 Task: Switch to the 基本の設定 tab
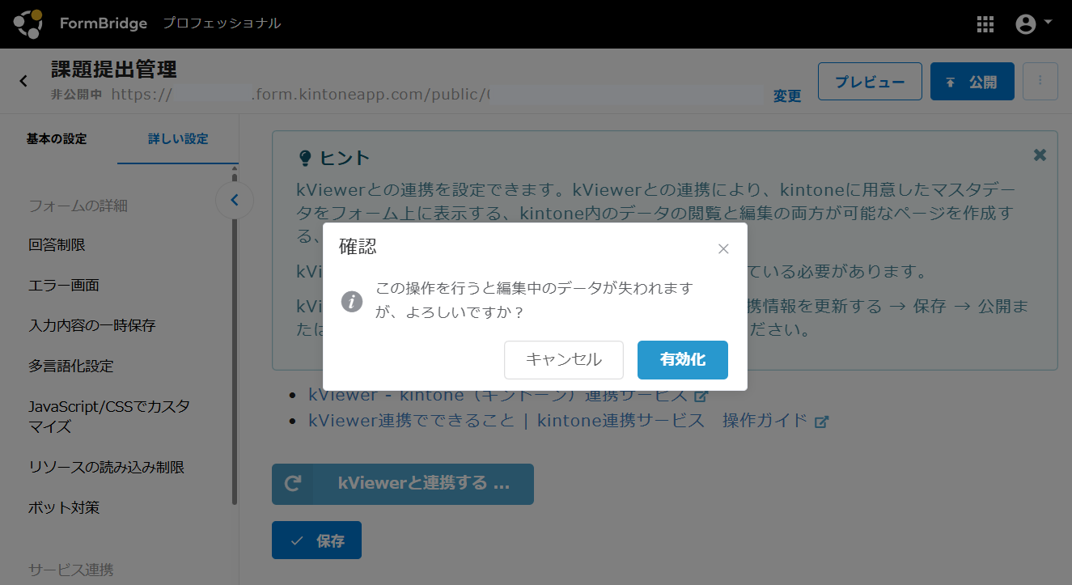[x=57, y=139]
